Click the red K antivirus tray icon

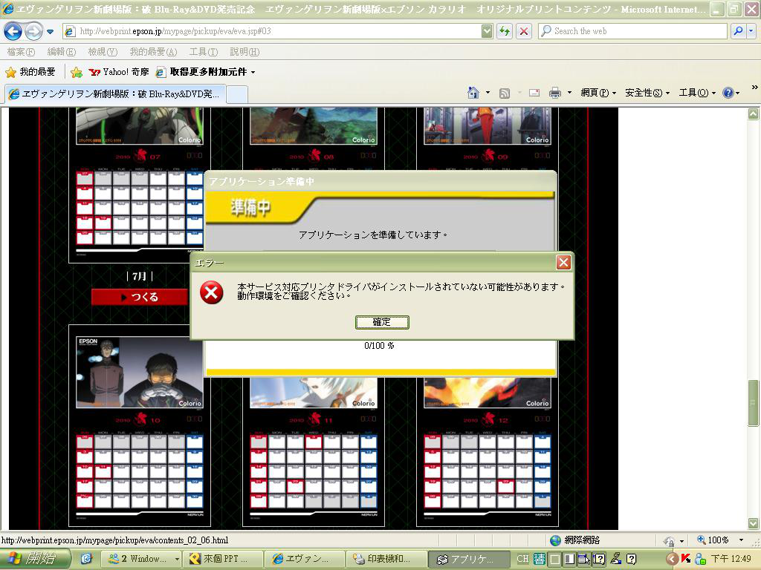pyautogui.click(x=686, y=559)
